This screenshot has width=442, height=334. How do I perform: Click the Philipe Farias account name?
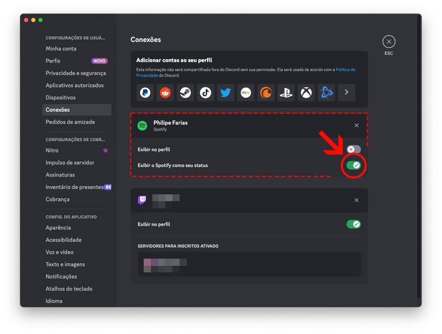(170, 123)
